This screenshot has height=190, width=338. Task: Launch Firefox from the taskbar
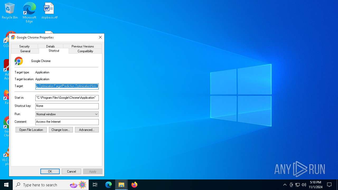coord(134,185)
